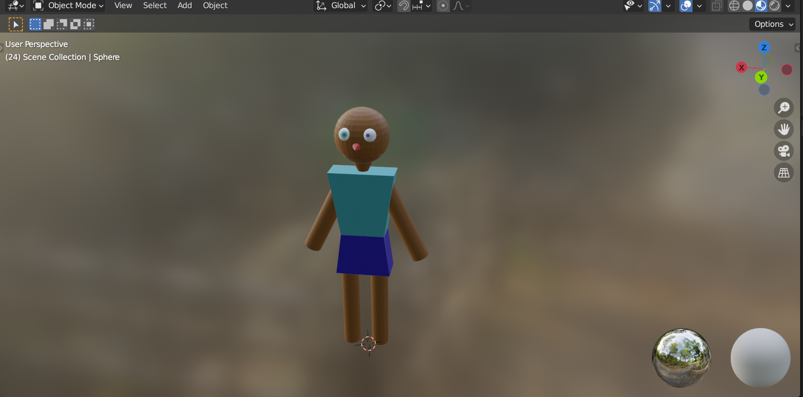
Task: Open shading options dropdown arrow
Action: (788, 6)
